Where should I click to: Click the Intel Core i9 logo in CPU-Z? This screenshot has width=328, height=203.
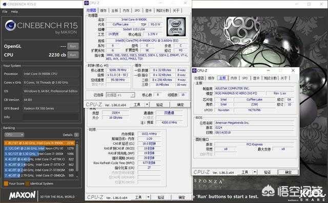click(176, 27)
